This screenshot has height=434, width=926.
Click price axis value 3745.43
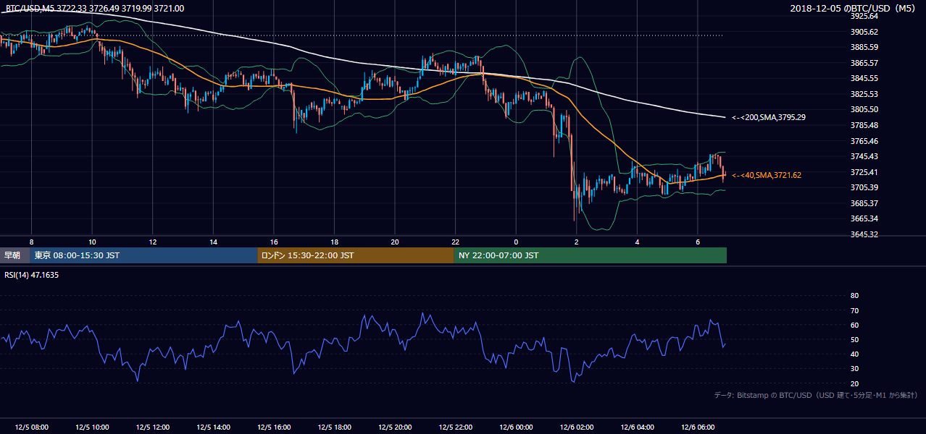coord(863,156)
